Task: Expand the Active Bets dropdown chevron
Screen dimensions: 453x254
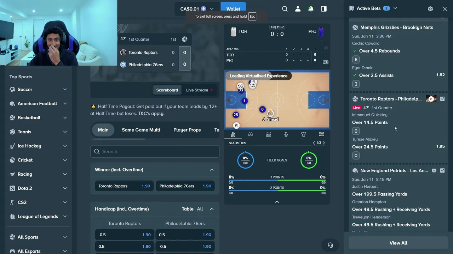Action: [x=395, y=8]
